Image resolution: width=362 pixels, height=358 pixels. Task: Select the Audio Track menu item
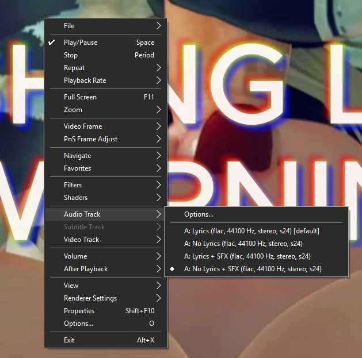coord(105,214)
